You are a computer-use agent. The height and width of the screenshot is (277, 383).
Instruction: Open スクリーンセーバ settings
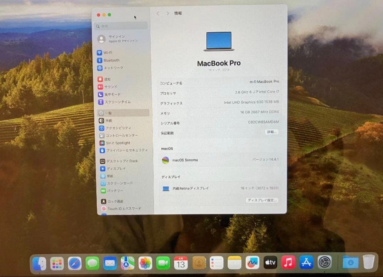[x=117, y=183]
